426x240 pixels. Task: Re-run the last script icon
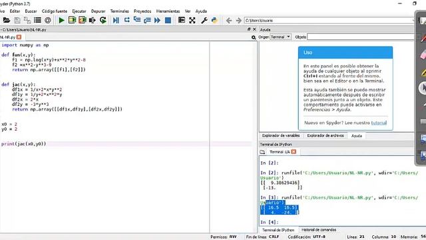tap(103, 20)
